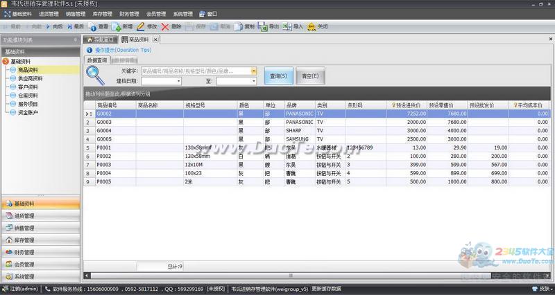
Task: Click the 库存管理 sidebar module button
Action: tap(41, 240)
